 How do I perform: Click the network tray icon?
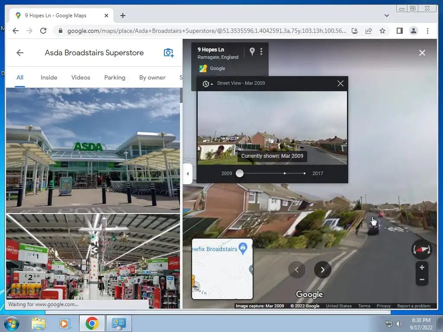389,324
